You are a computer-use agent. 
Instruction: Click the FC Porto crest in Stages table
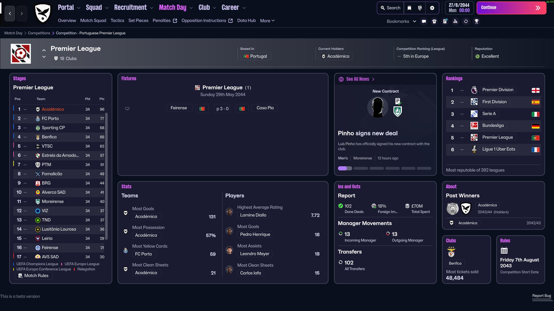(38, 118)
